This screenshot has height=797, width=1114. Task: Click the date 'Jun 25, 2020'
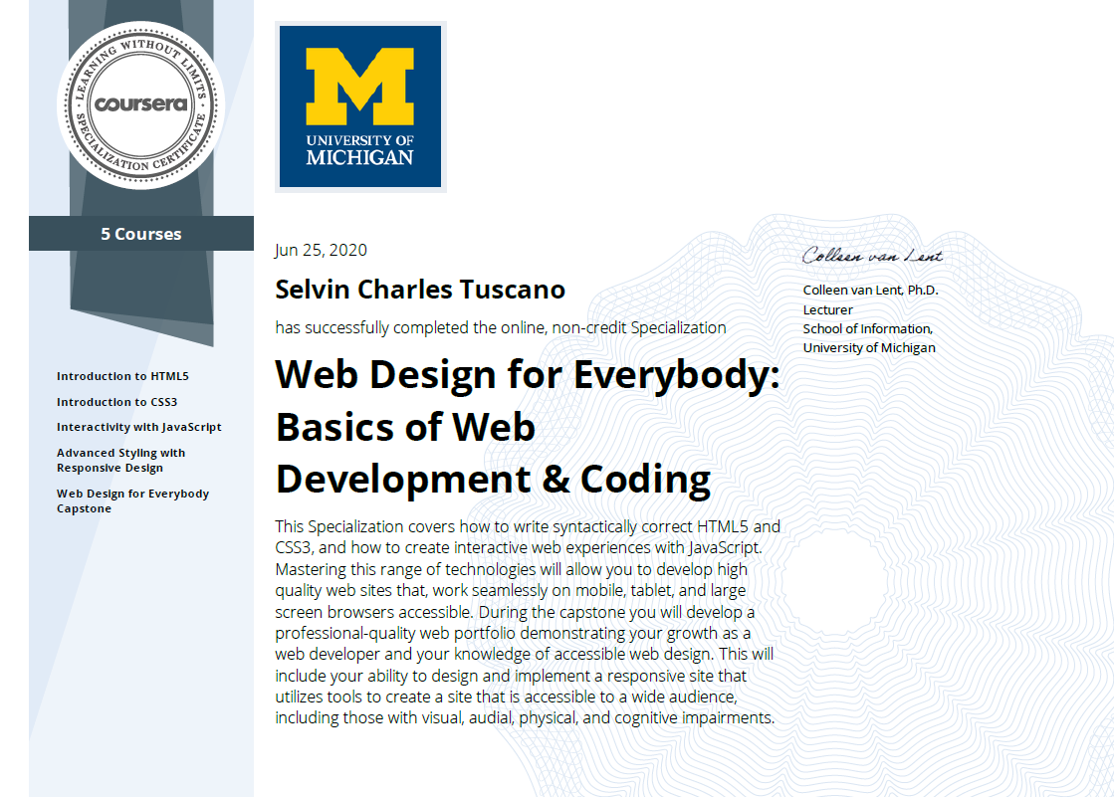pos(322,250)
